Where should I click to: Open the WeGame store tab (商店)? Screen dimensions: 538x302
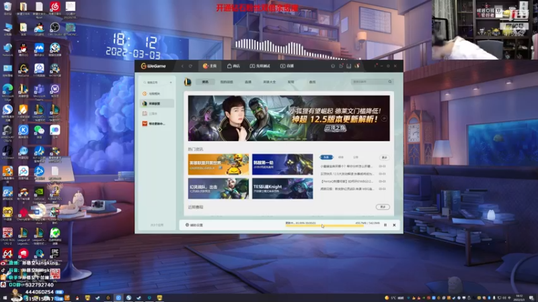233,66
